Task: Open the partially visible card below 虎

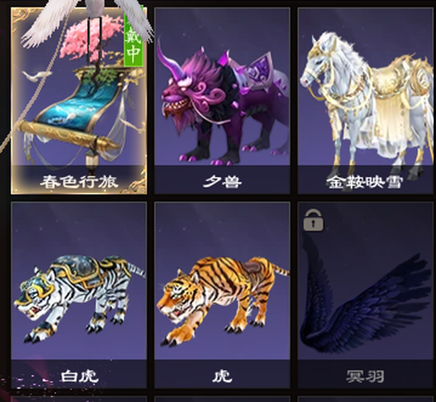Action: point(222,399)
